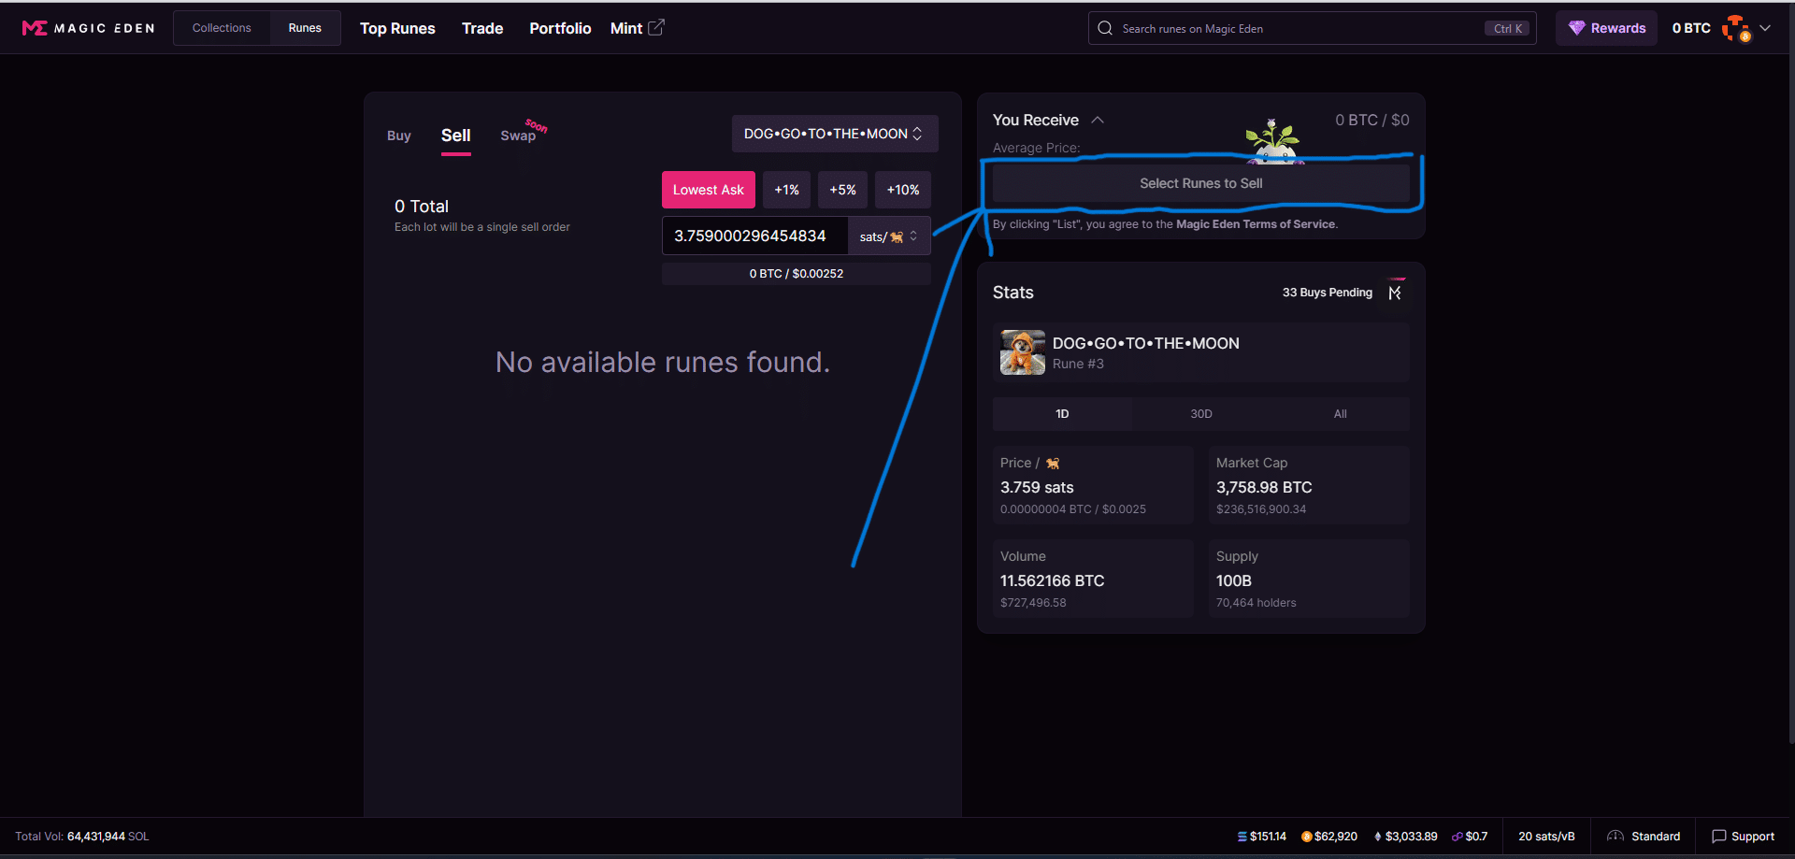The height and width of the screenshot is (859, 1795).
Task: Switch to Collections toggle
Action: [x=222, y=28]
